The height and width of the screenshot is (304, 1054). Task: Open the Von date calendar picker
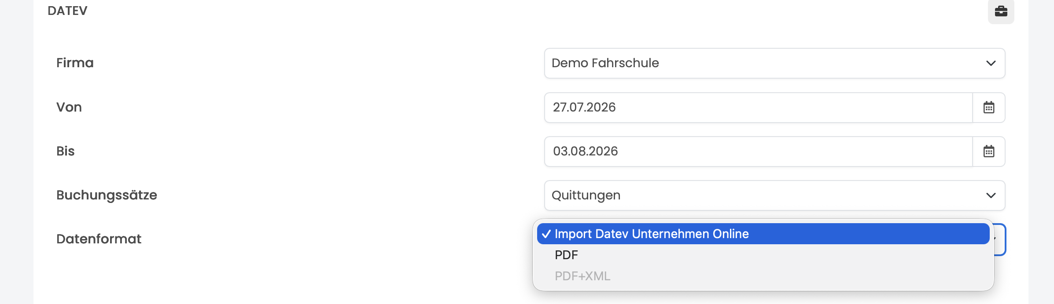point(989,107)
